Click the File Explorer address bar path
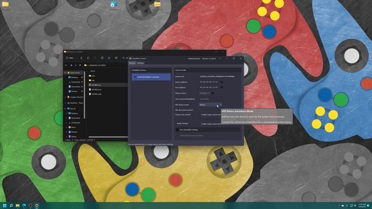 point(98,65)
